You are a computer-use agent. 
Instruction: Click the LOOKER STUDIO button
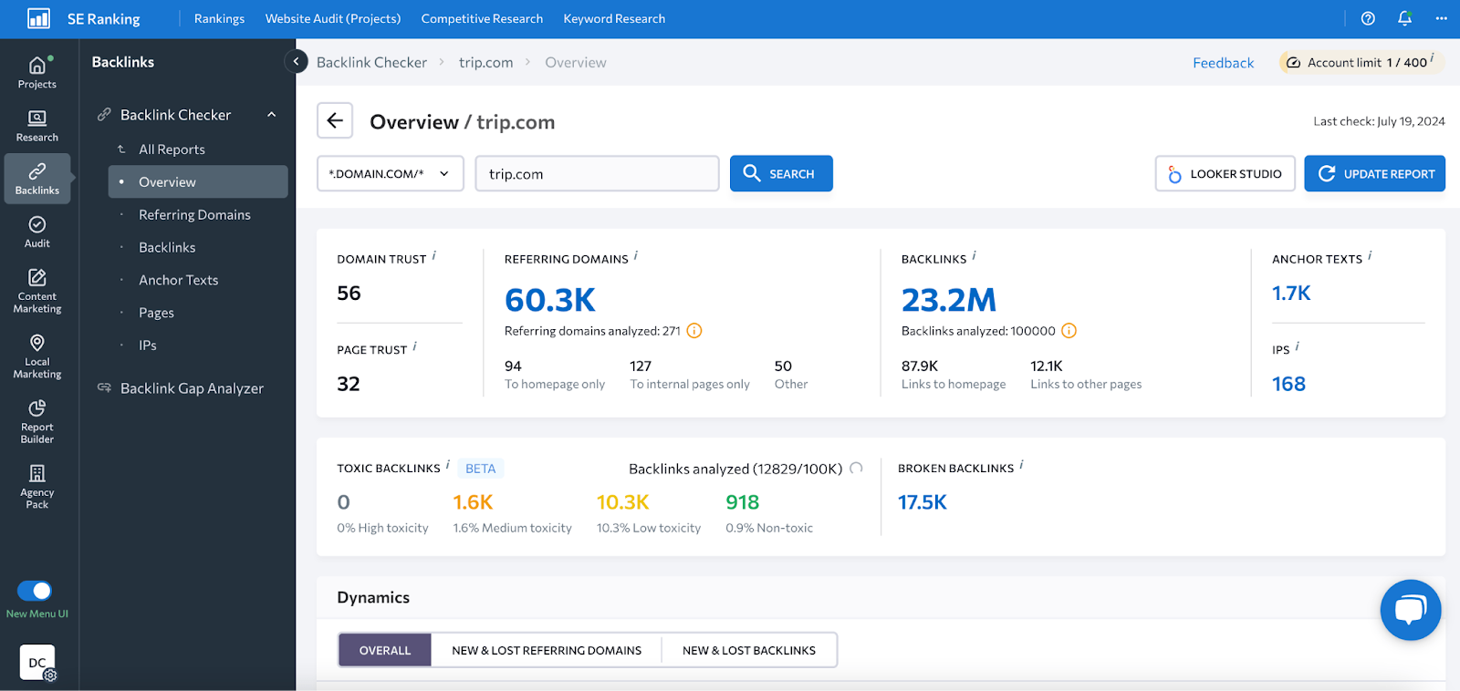tap(1225, 173)
